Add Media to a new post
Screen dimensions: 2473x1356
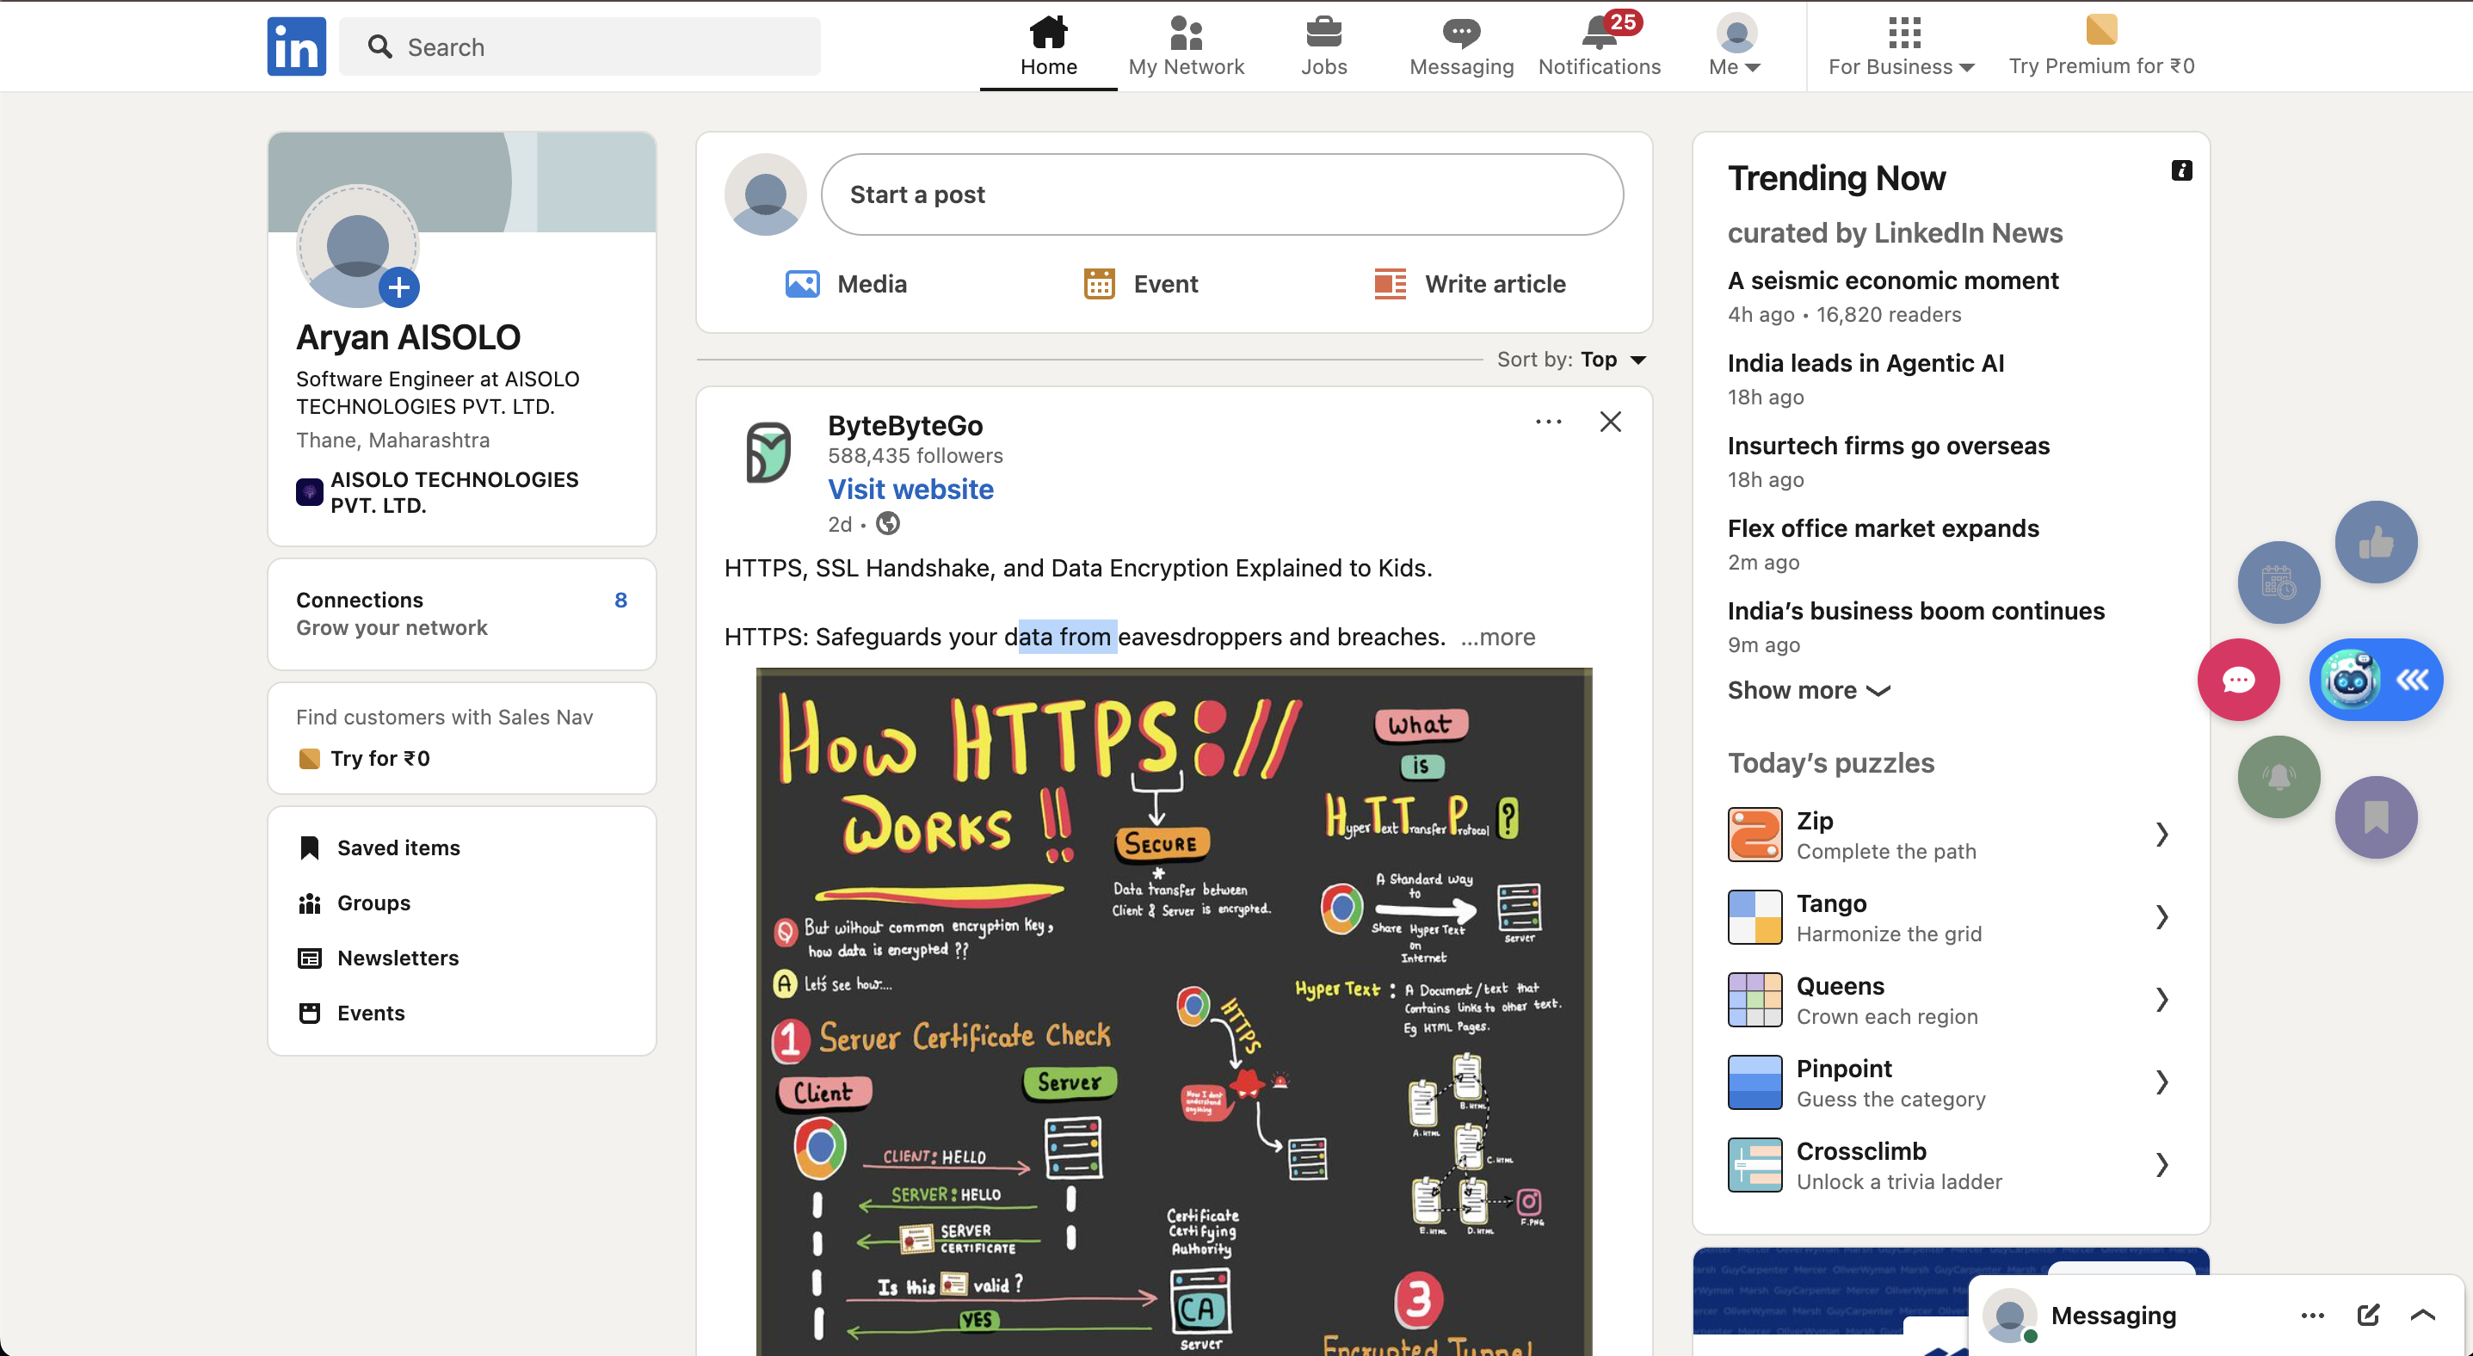click(845, 284)
